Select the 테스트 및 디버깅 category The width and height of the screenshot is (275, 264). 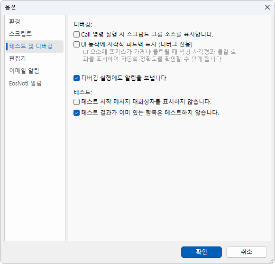point(35,47)
